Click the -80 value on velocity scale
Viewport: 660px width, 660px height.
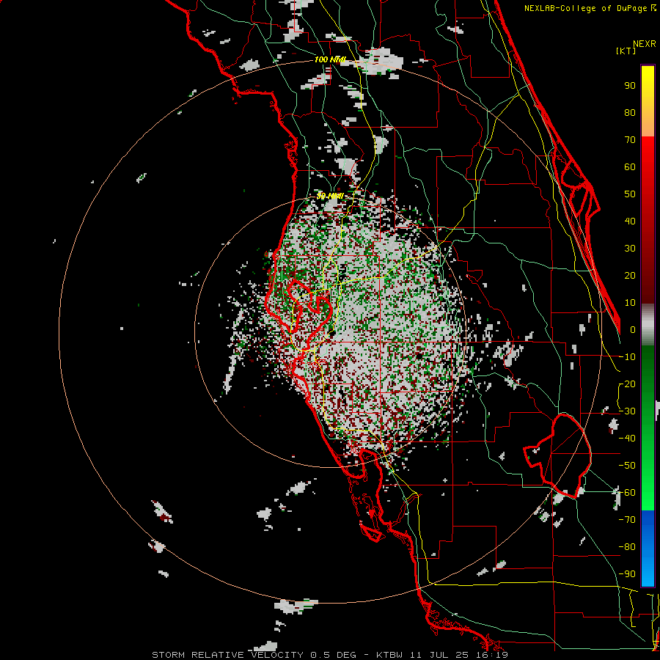[x=627, y=547]
